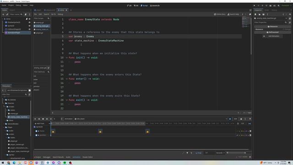The height and width of the screenshot is (165, 293).
Task: Run the project with play button
Action: pyautogui.click(x=255, y=5)
